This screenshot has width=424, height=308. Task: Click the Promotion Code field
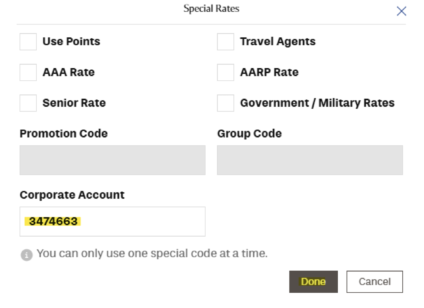click(112, 160)
